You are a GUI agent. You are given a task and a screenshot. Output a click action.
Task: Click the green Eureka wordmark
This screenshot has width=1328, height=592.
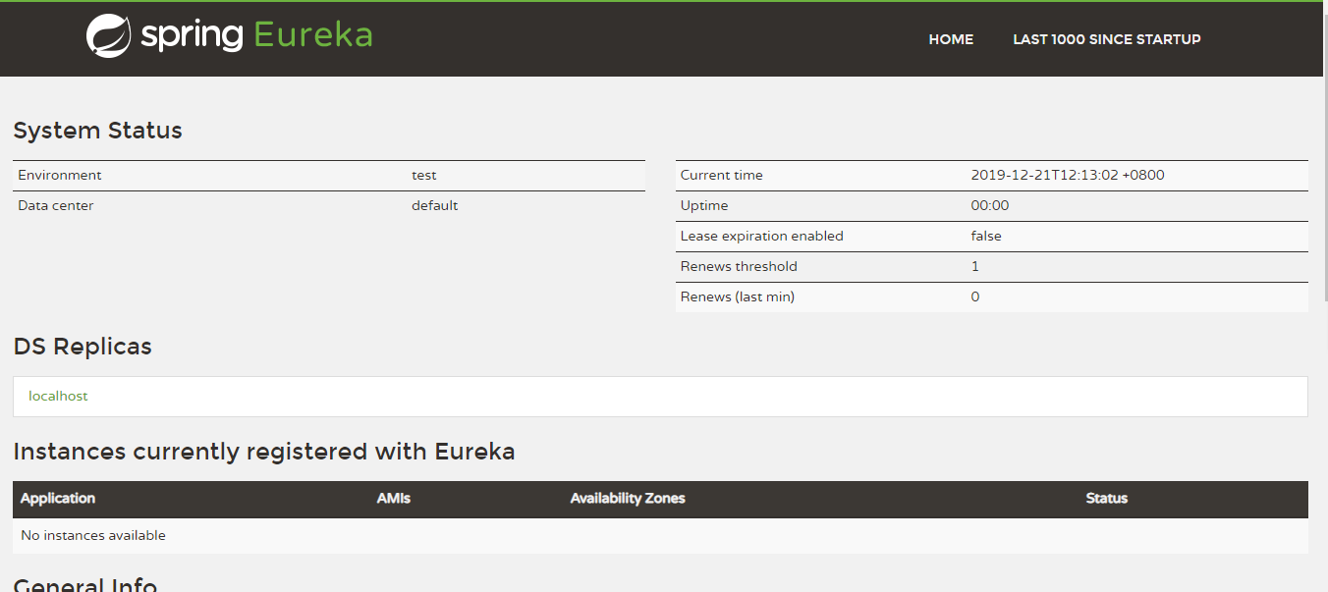312,34
